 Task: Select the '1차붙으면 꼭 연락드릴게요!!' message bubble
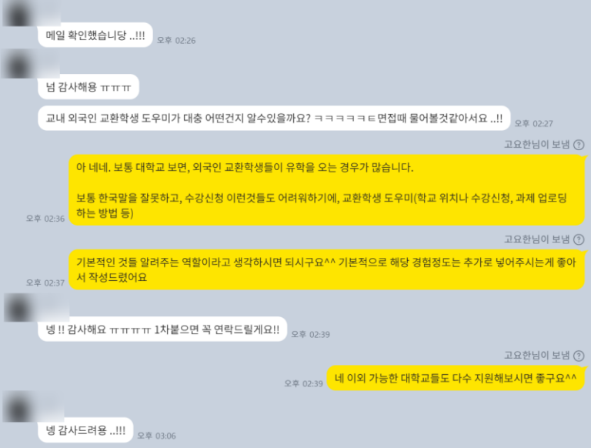(162, 329)
